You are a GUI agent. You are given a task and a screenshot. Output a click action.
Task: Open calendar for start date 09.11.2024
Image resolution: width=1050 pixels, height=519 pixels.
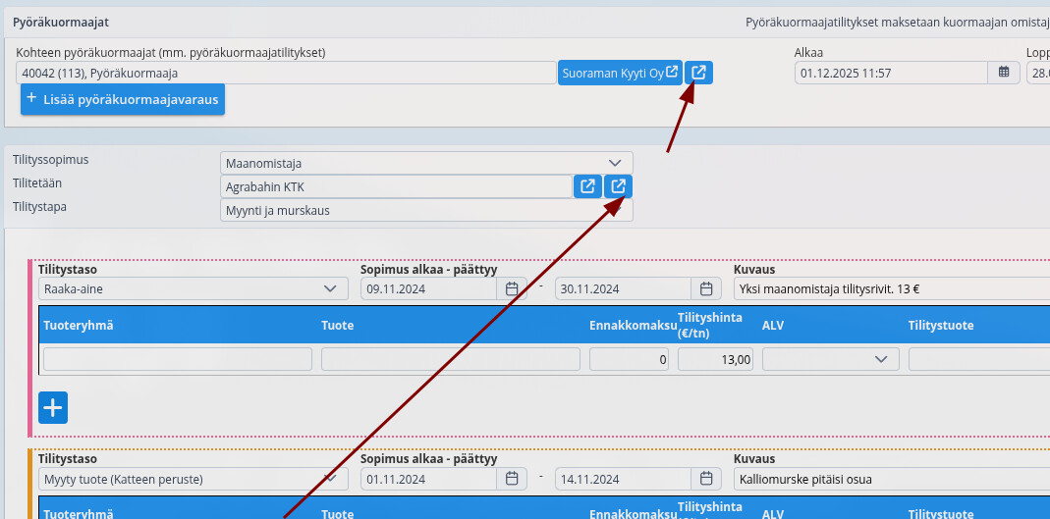coord(512,288)
